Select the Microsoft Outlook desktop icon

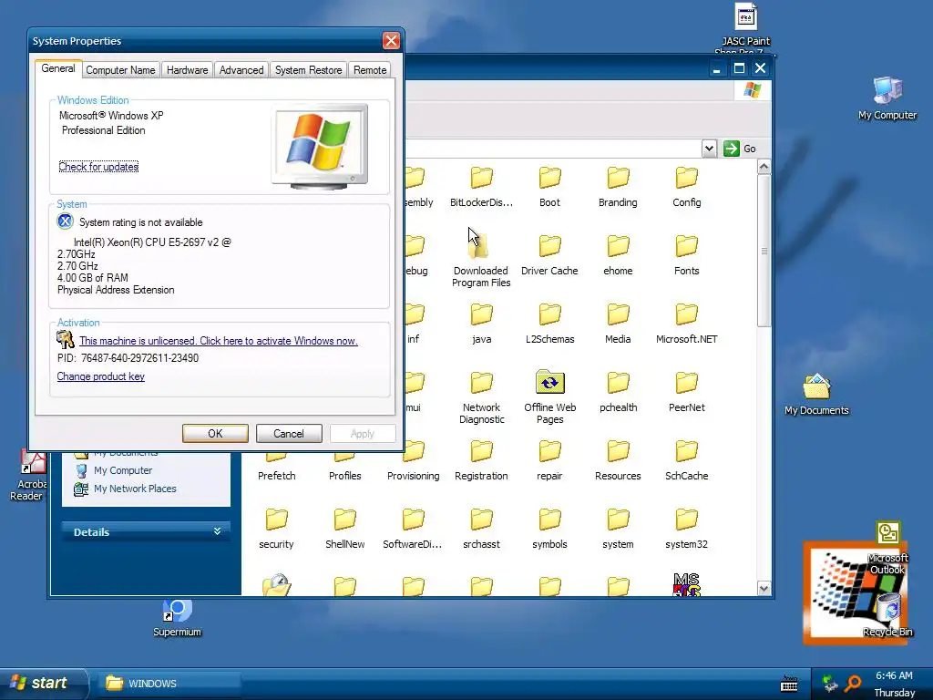tap(887, 548)
